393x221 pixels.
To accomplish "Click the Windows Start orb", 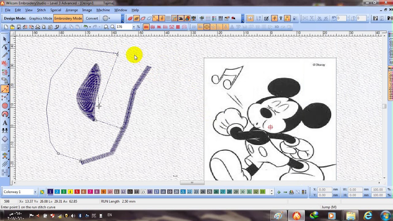I will coord(385,216).
